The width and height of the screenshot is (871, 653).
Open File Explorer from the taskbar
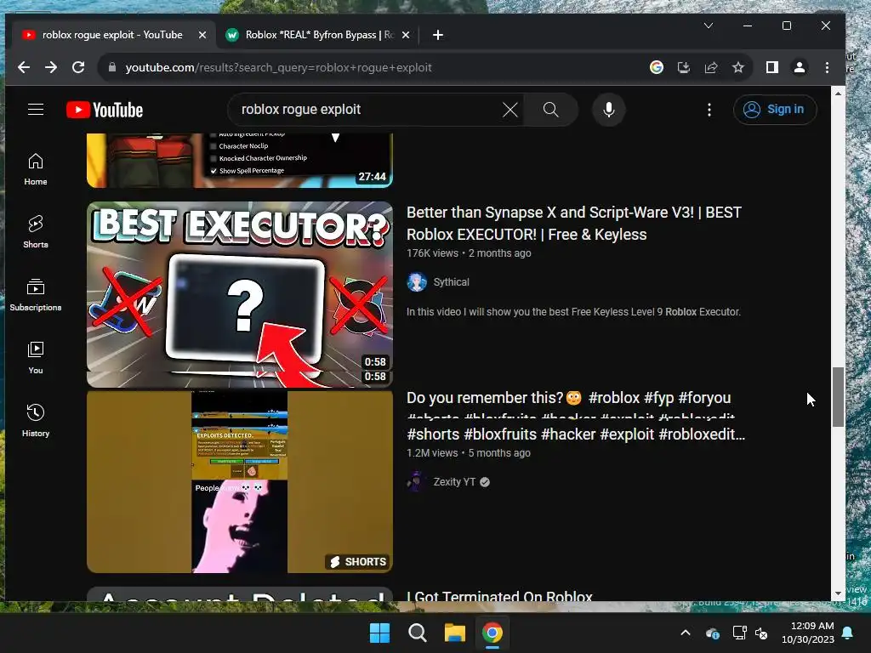pyautogui.click(x=454, y=633)
